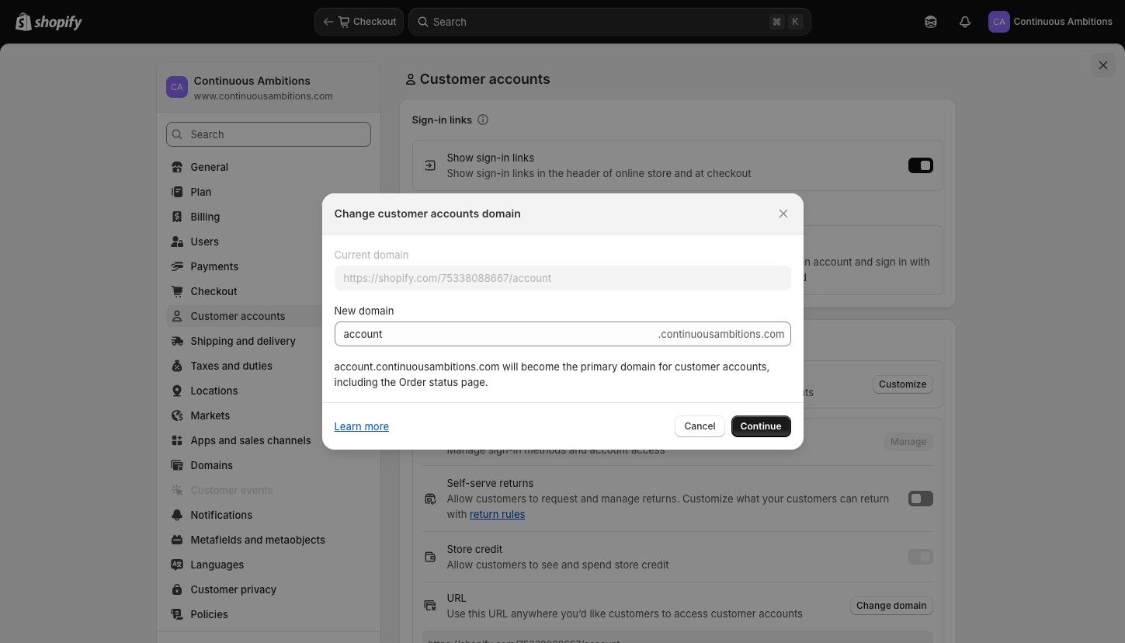Click the Shopify logo icon
This screenshot has width=1125, height=643.
coord(23,21)
